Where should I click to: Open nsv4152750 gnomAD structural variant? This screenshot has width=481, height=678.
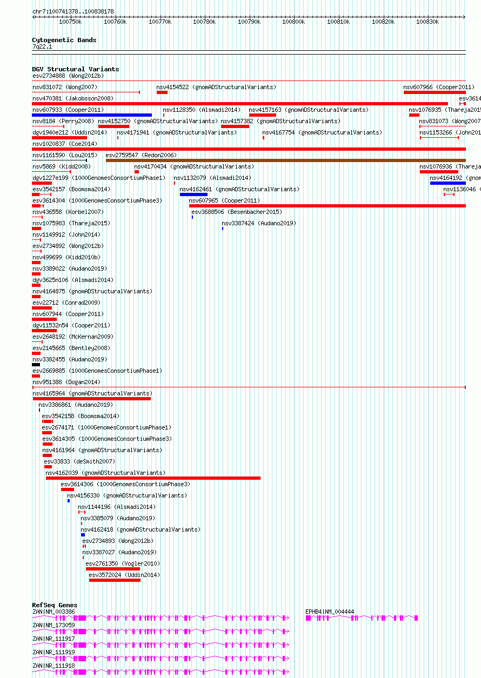click(x=158, y=122)
